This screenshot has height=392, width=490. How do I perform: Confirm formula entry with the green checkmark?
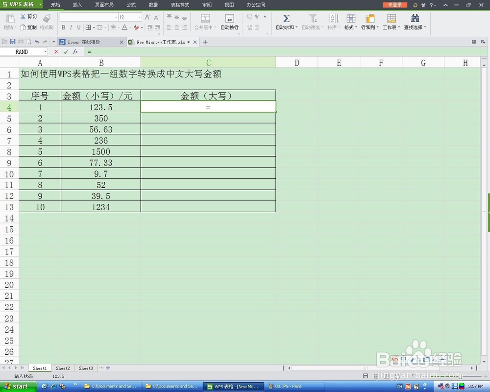point(65,51)
